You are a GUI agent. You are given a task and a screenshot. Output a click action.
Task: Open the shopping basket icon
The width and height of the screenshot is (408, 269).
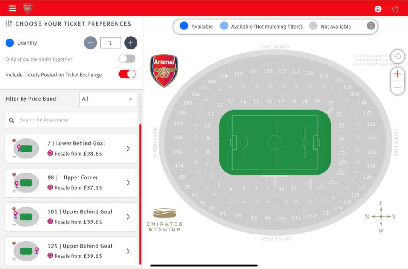pyautogui.click(x=395, y=9)
